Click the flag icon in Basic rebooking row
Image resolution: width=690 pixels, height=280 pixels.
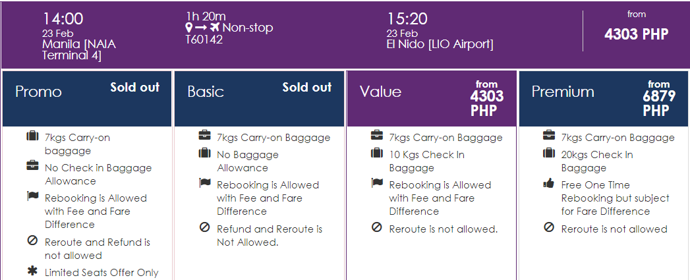[x=204, y=184]
